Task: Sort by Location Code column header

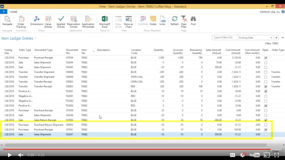Action: [x=136, y=51]
